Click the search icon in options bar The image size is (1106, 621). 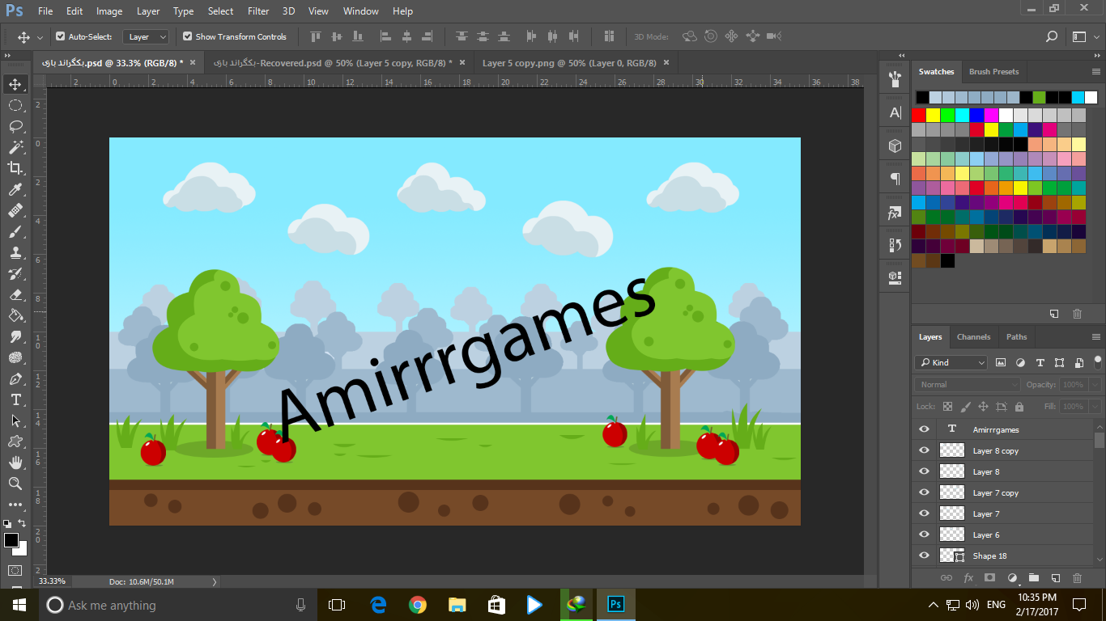tap(1051, 36)
